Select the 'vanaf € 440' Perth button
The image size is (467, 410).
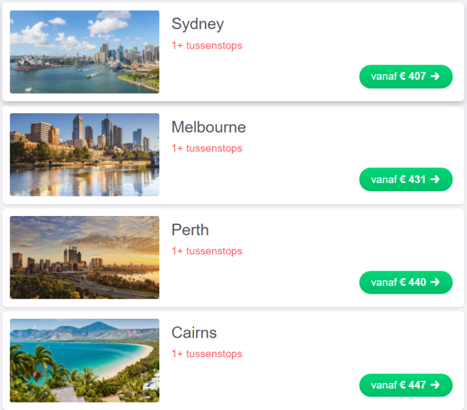tap(406, 282)
